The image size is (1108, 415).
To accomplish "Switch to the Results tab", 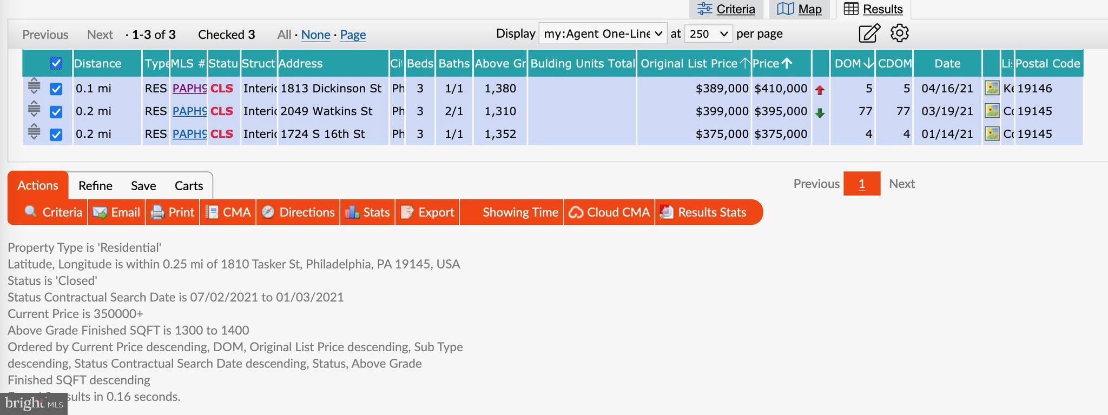I will 873,9.
